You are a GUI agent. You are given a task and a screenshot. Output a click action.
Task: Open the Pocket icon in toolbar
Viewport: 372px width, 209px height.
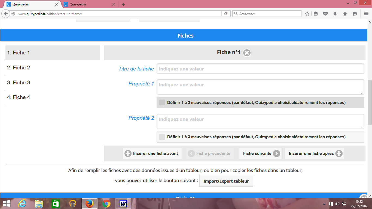coord(325,14)
